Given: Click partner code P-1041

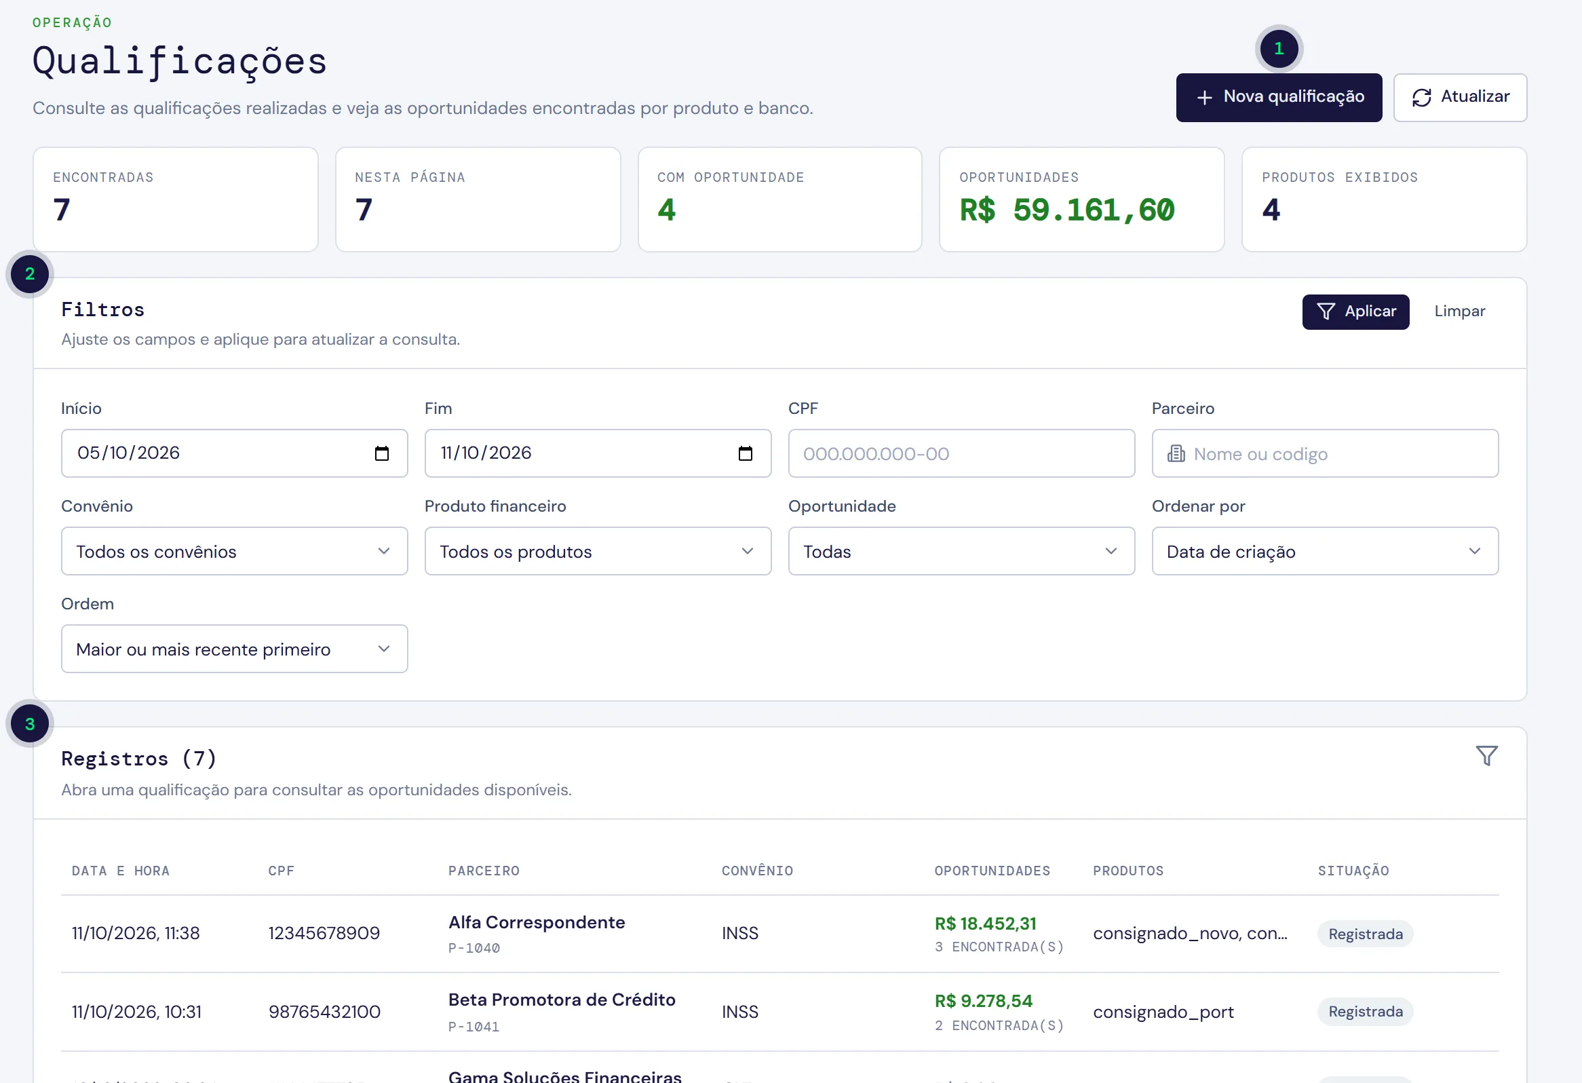Looking at the screenshot, I should tap(474, 1027).
